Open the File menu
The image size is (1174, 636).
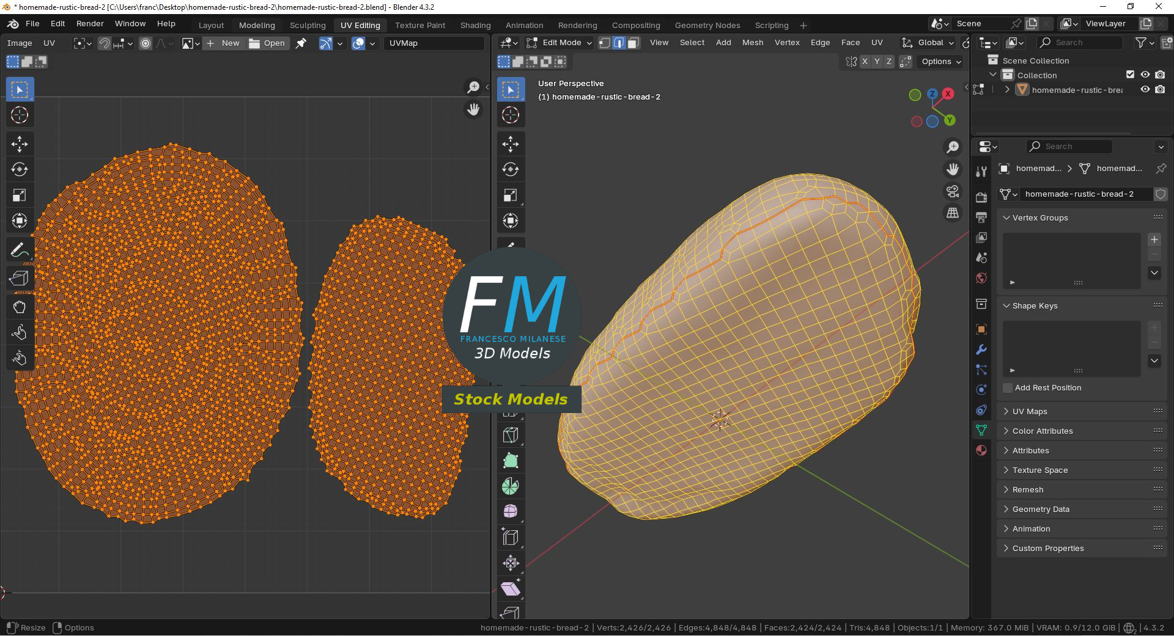[x=32, y=24]
